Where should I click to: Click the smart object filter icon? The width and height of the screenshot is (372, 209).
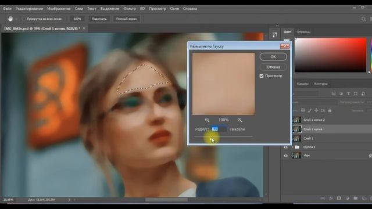pyautogui.click(x=363, y=93)
